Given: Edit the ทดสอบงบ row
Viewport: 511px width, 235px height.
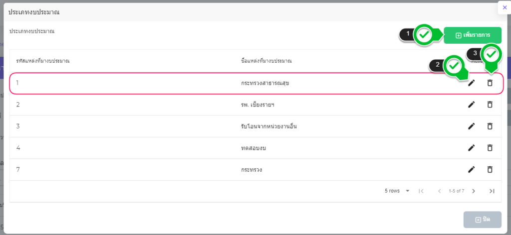Looking at the screenshot, I should 471,148.
